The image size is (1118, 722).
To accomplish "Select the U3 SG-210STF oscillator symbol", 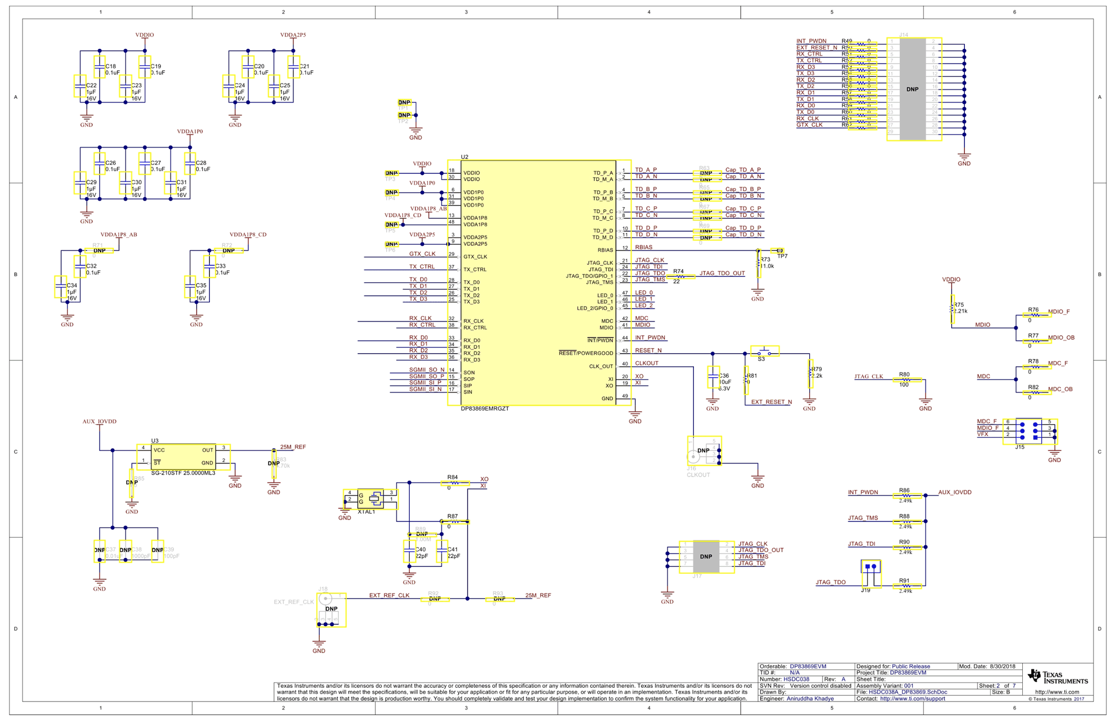I will click(x=183, y=457).
